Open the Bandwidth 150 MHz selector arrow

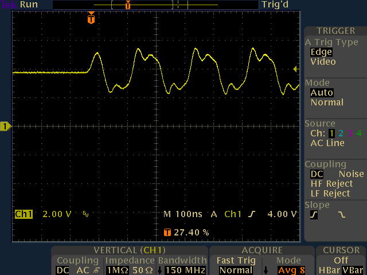click(x=159, y=270)
